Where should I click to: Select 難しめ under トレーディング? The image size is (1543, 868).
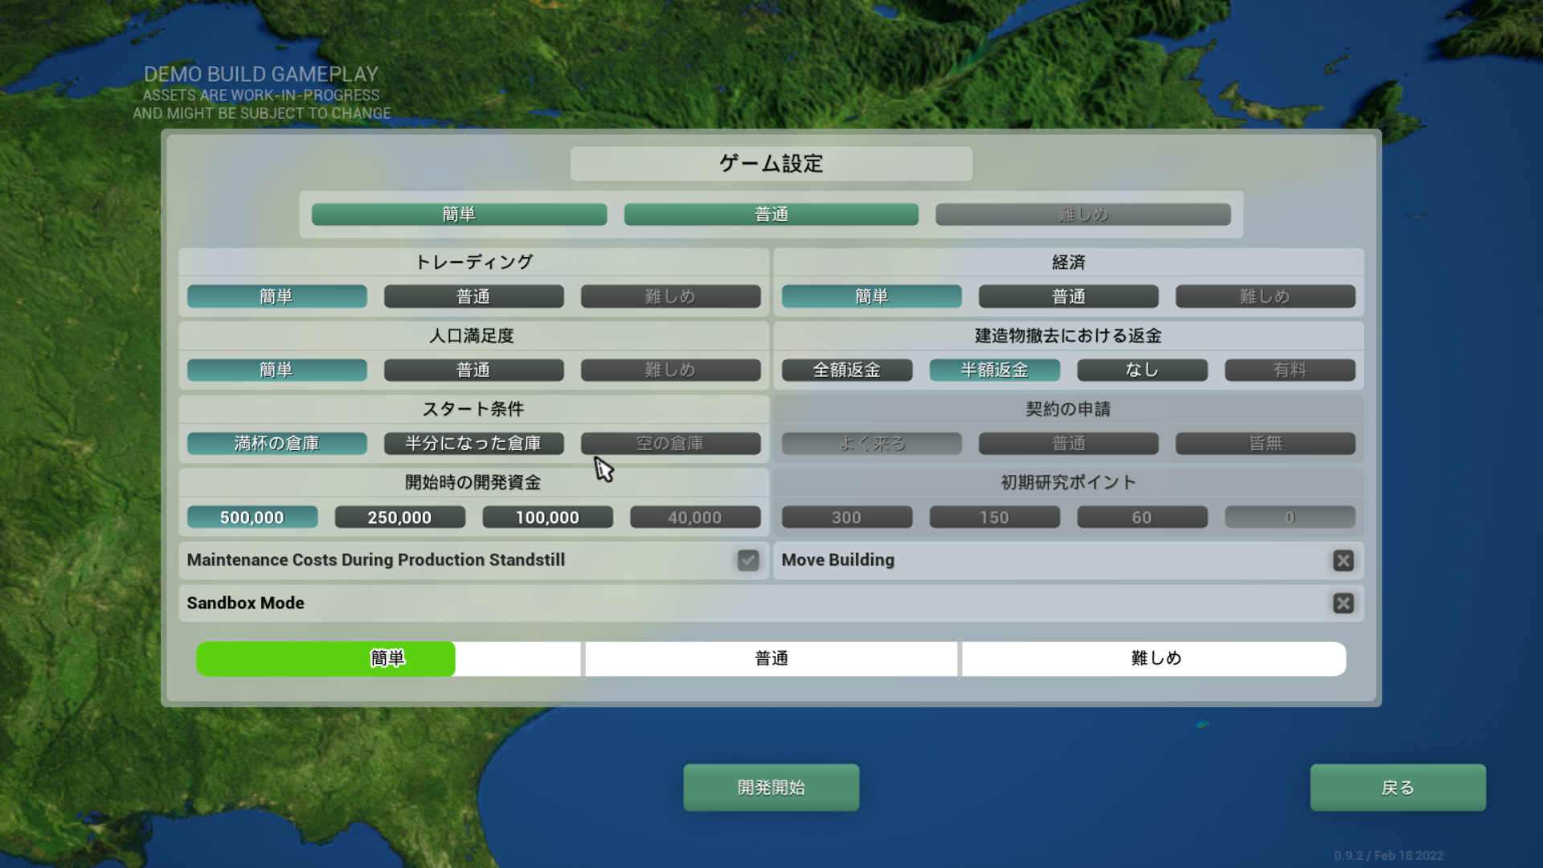[x=670, y=297]
